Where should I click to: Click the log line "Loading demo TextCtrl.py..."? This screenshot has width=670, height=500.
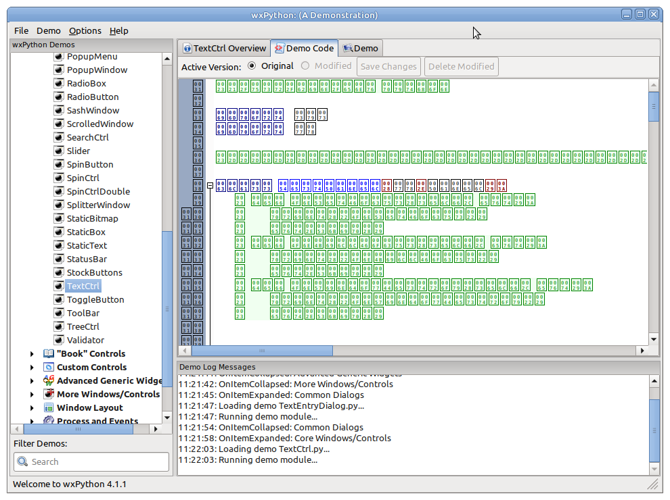(254, 449)
